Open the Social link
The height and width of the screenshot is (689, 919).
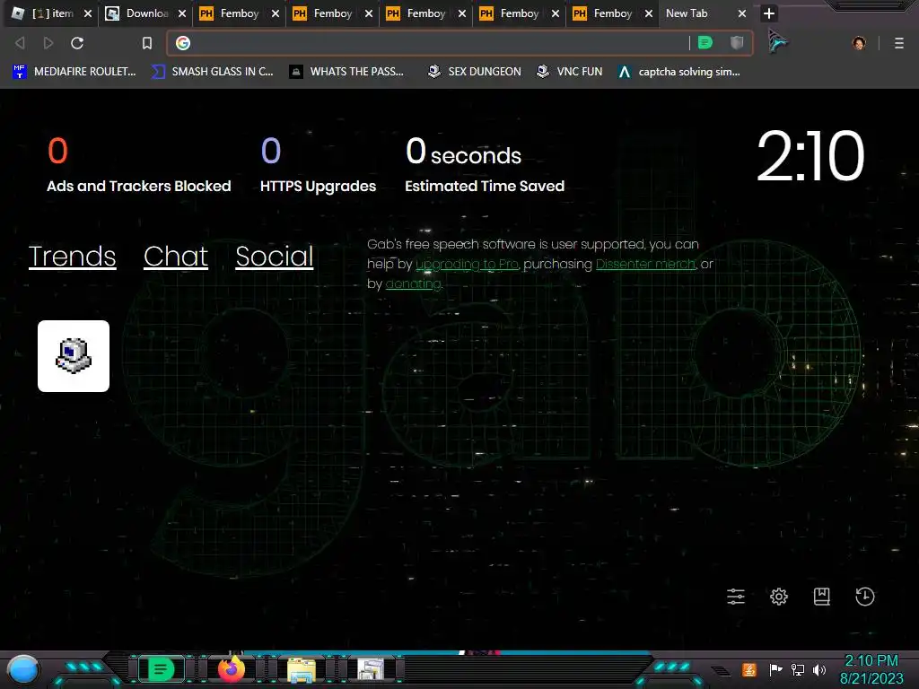point(275,256)
